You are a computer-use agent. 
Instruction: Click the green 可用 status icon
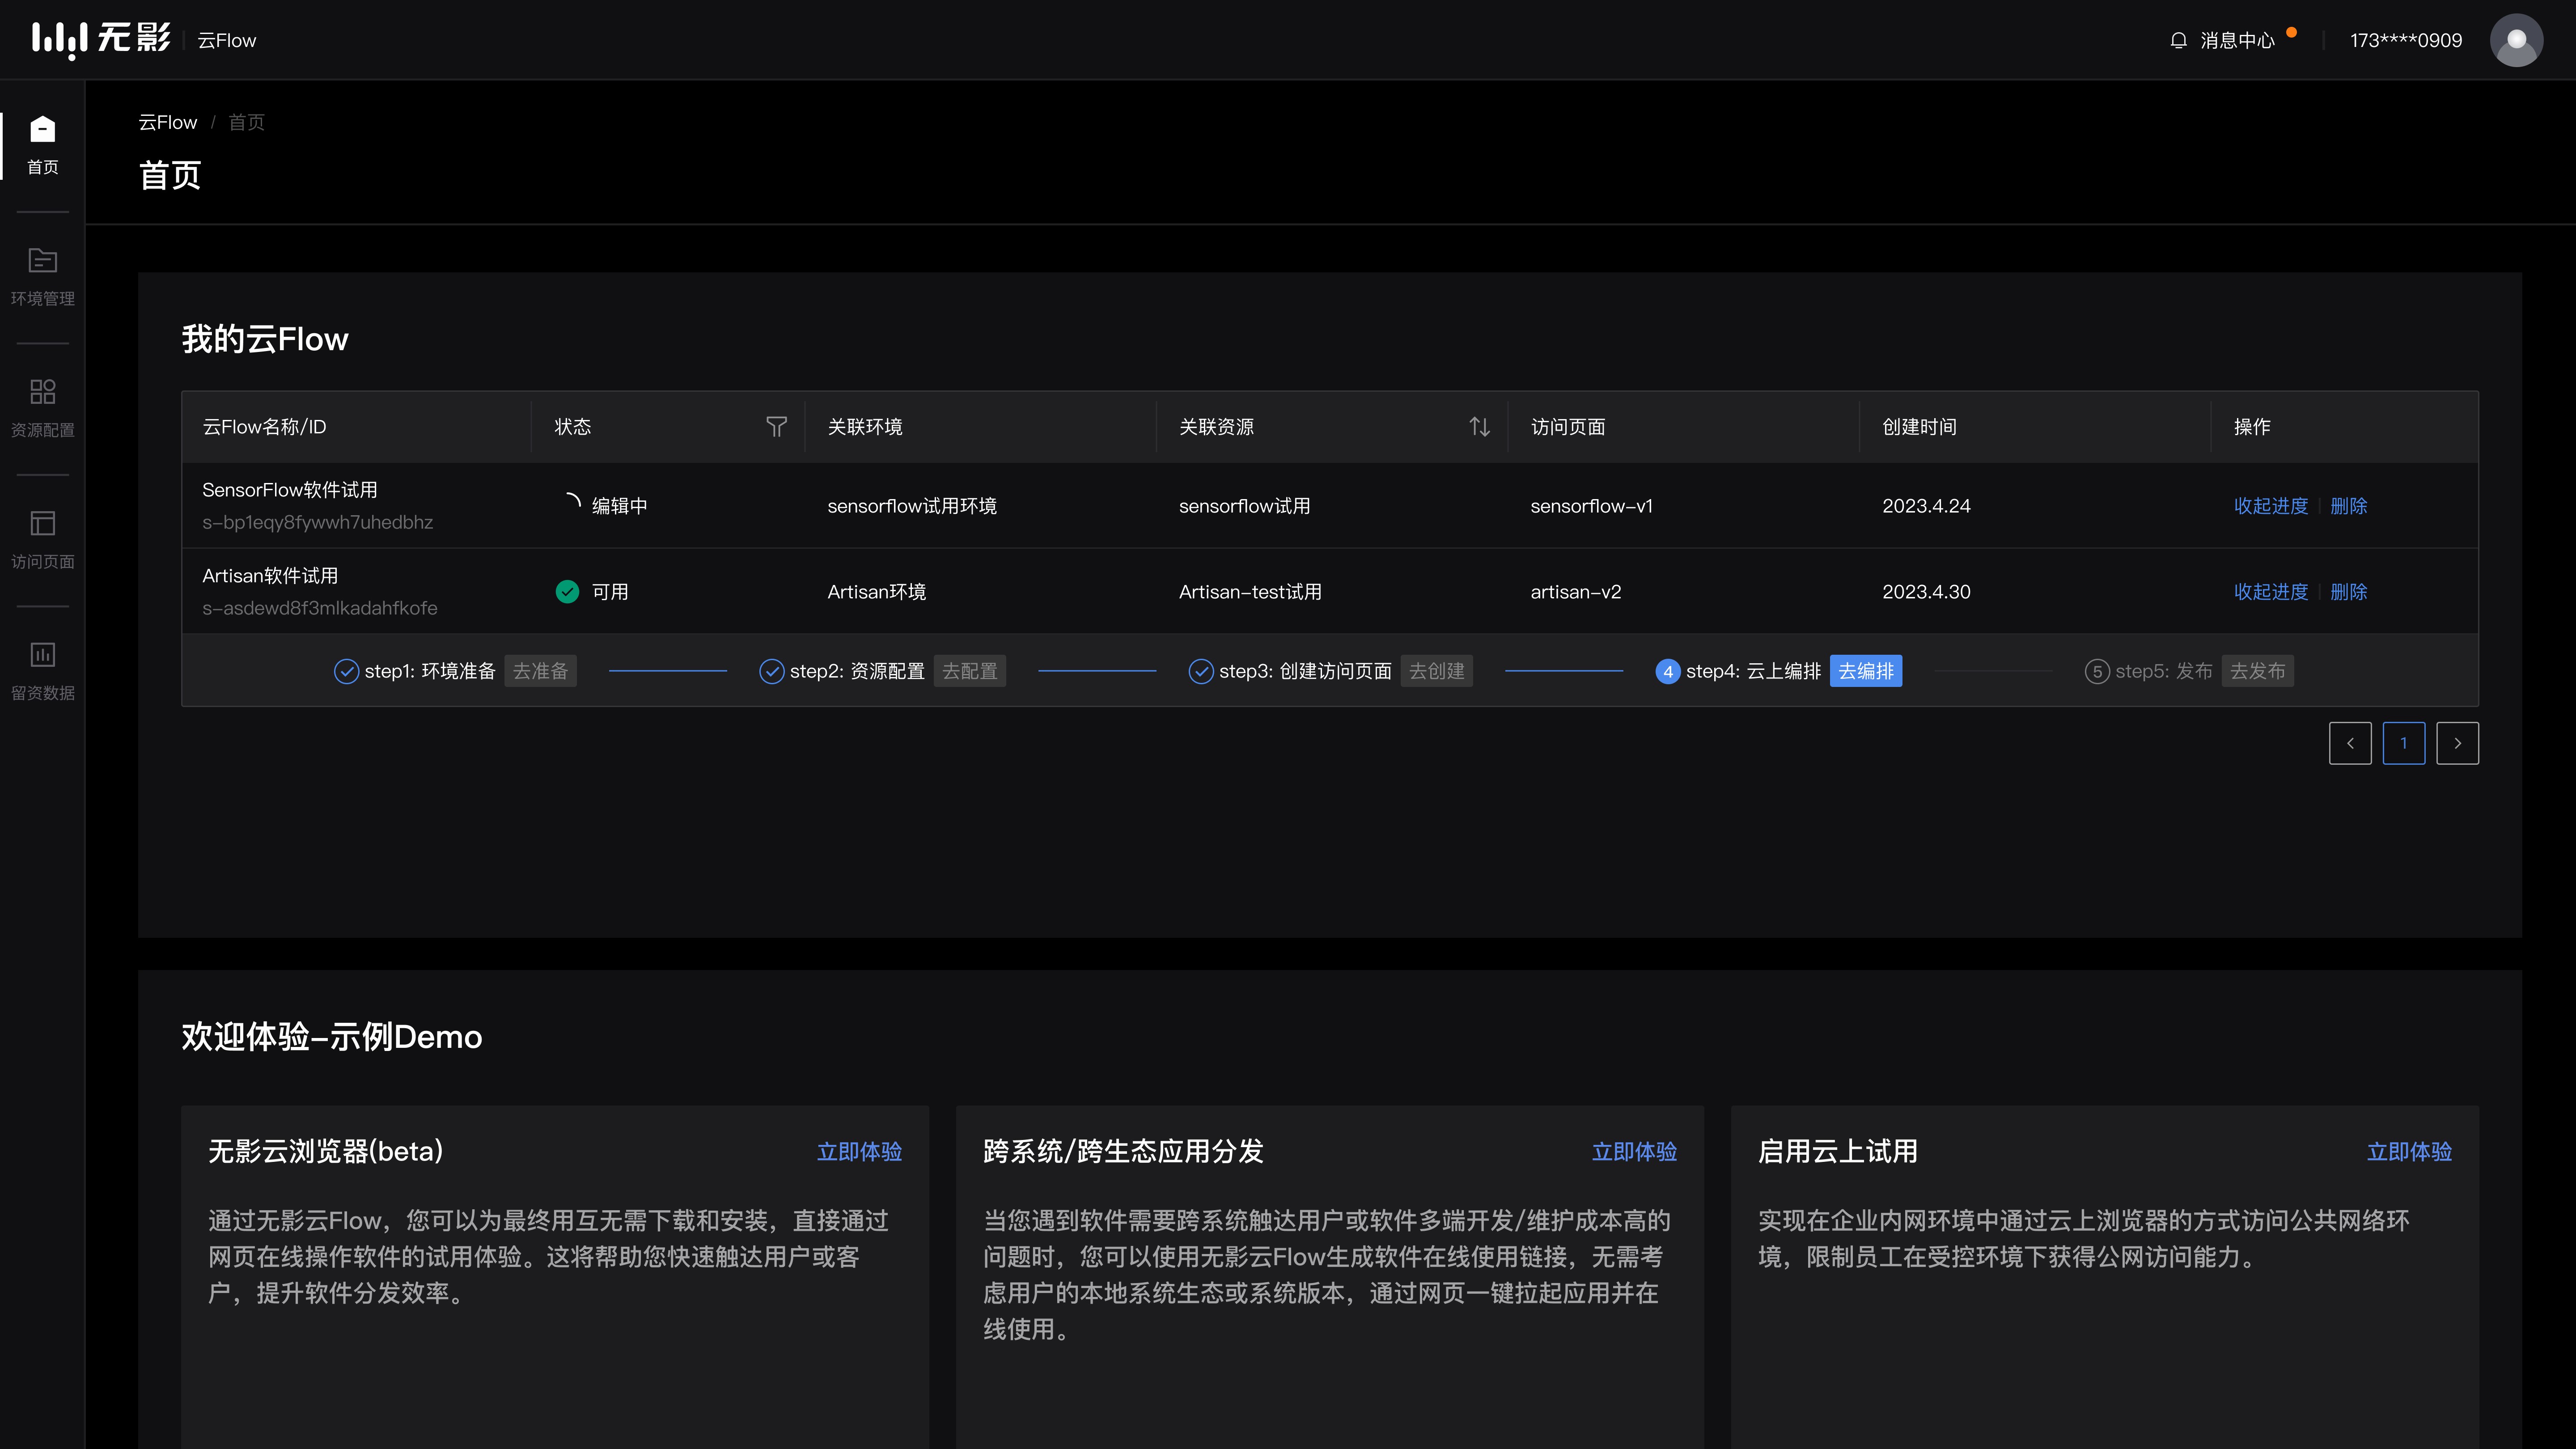point(567,592)
